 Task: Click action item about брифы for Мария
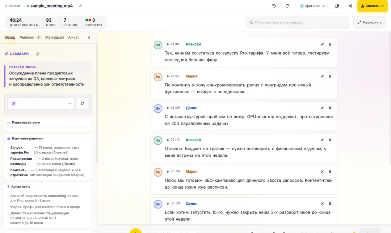click(x=45, y=207)
